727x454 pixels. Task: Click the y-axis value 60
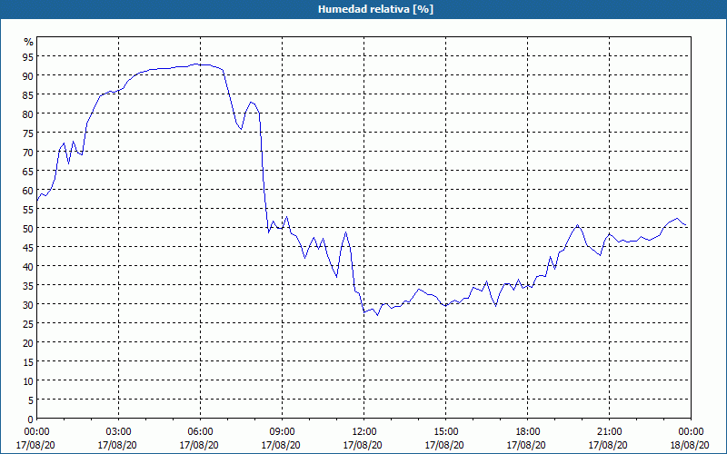click(29, 190)
